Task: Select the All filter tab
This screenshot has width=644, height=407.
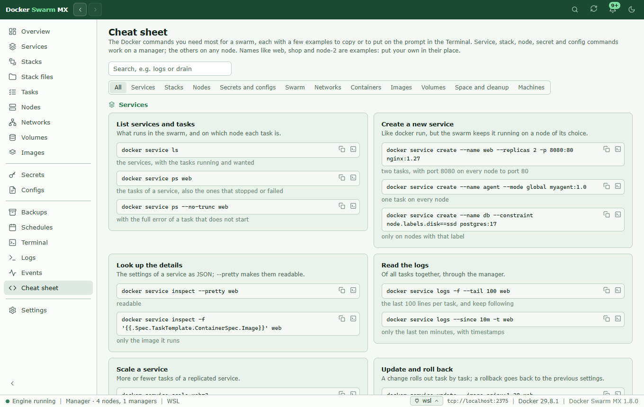Action: 118,88
